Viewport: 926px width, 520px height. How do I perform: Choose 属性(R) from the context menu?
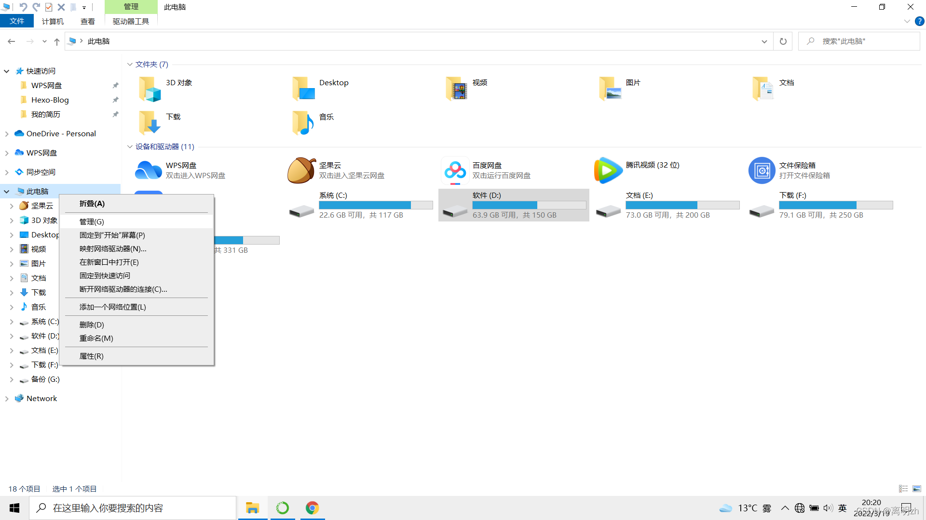[92, 356]
